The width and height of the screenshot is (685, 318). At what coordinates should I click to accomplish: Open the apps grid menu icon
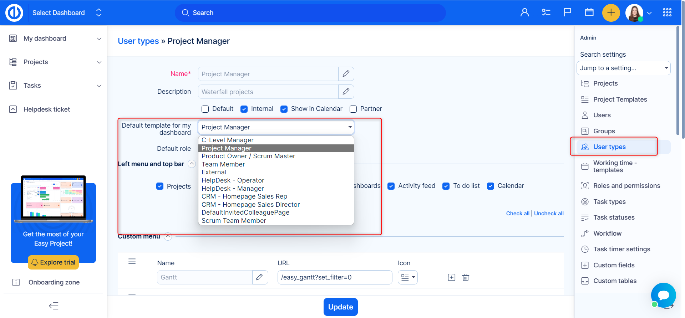(667, 13)
